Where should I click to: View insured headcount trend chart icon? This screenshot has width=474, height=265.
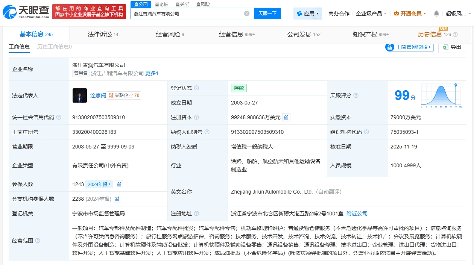click(119, 184)
